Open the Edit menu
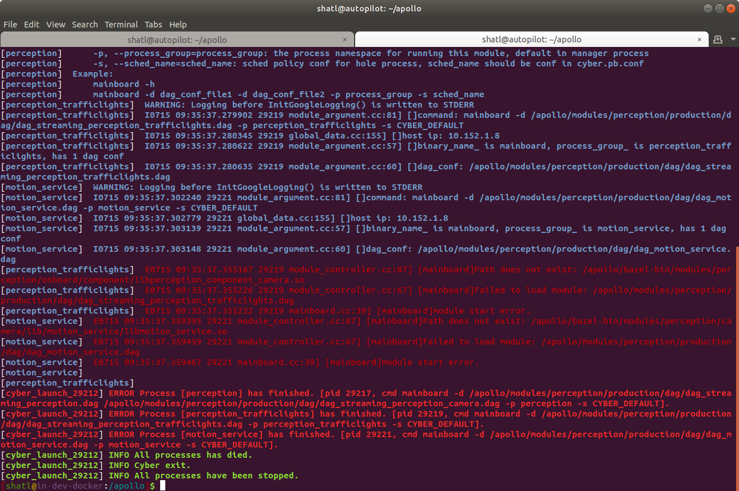The width and height of the screenshot is (739, 491). pos(31,24)
